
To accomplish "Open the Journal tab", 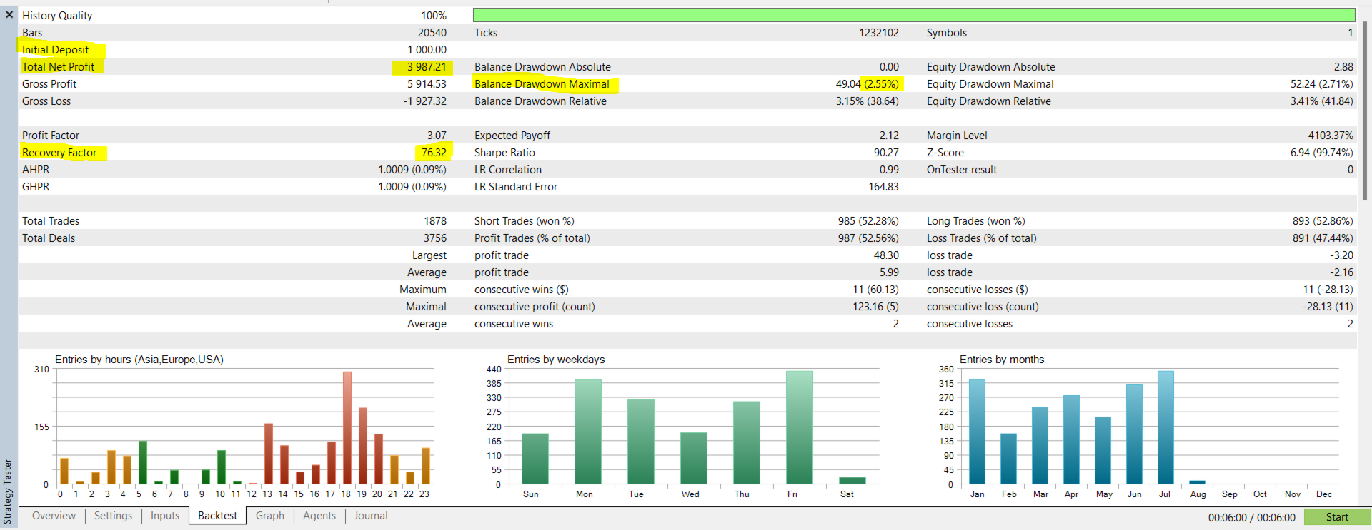I will pos(371,516).
